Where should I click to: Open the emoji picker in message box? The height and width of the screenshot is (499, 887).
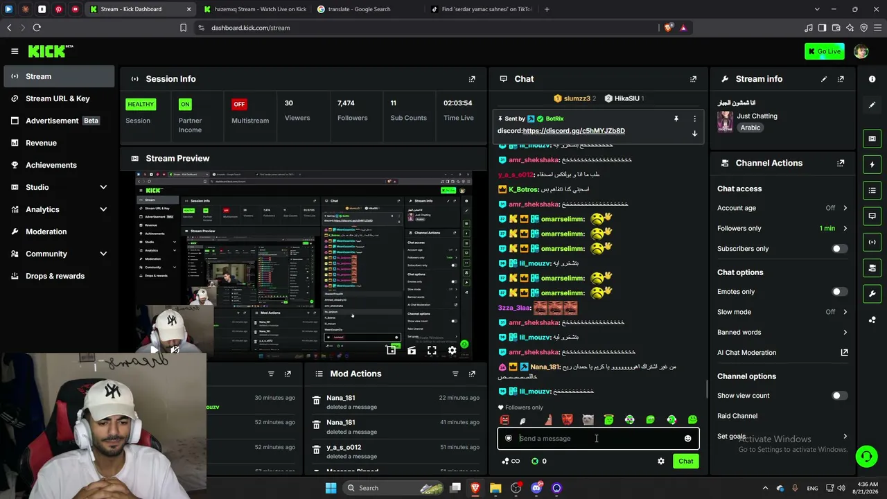(x=687, y=439)
